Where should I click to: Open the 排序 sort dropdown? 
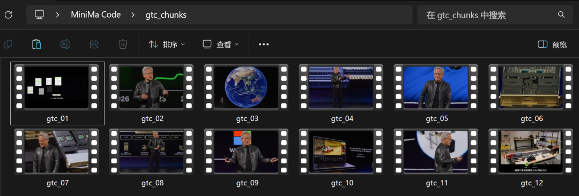[x=167, y=44]
